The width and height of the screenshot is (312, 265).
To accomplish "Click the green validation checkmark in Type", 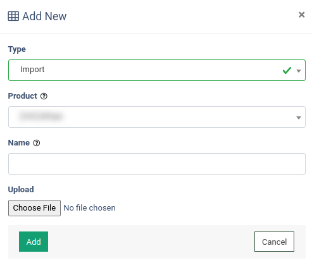I will (287, 70).
